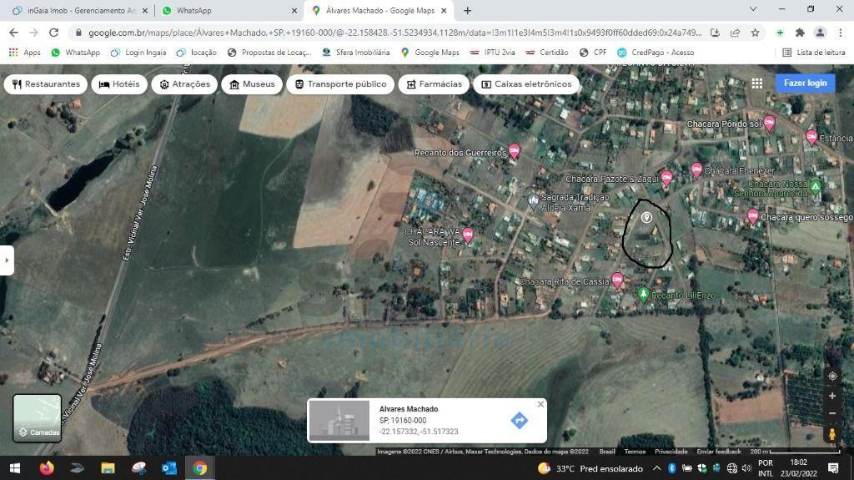This screenshot has width=854, height=480.
Task: Click the my-location target icon
Action: point(831,376)
